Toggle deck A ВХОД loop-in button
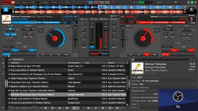Image resolution: width=198 pixels, height=111 pixels. [7, 35]
